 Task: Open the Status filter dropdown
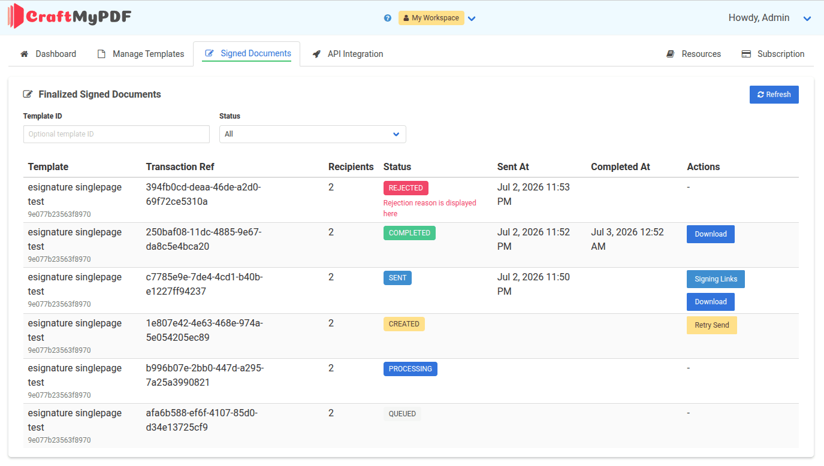(x=313, y=134)
